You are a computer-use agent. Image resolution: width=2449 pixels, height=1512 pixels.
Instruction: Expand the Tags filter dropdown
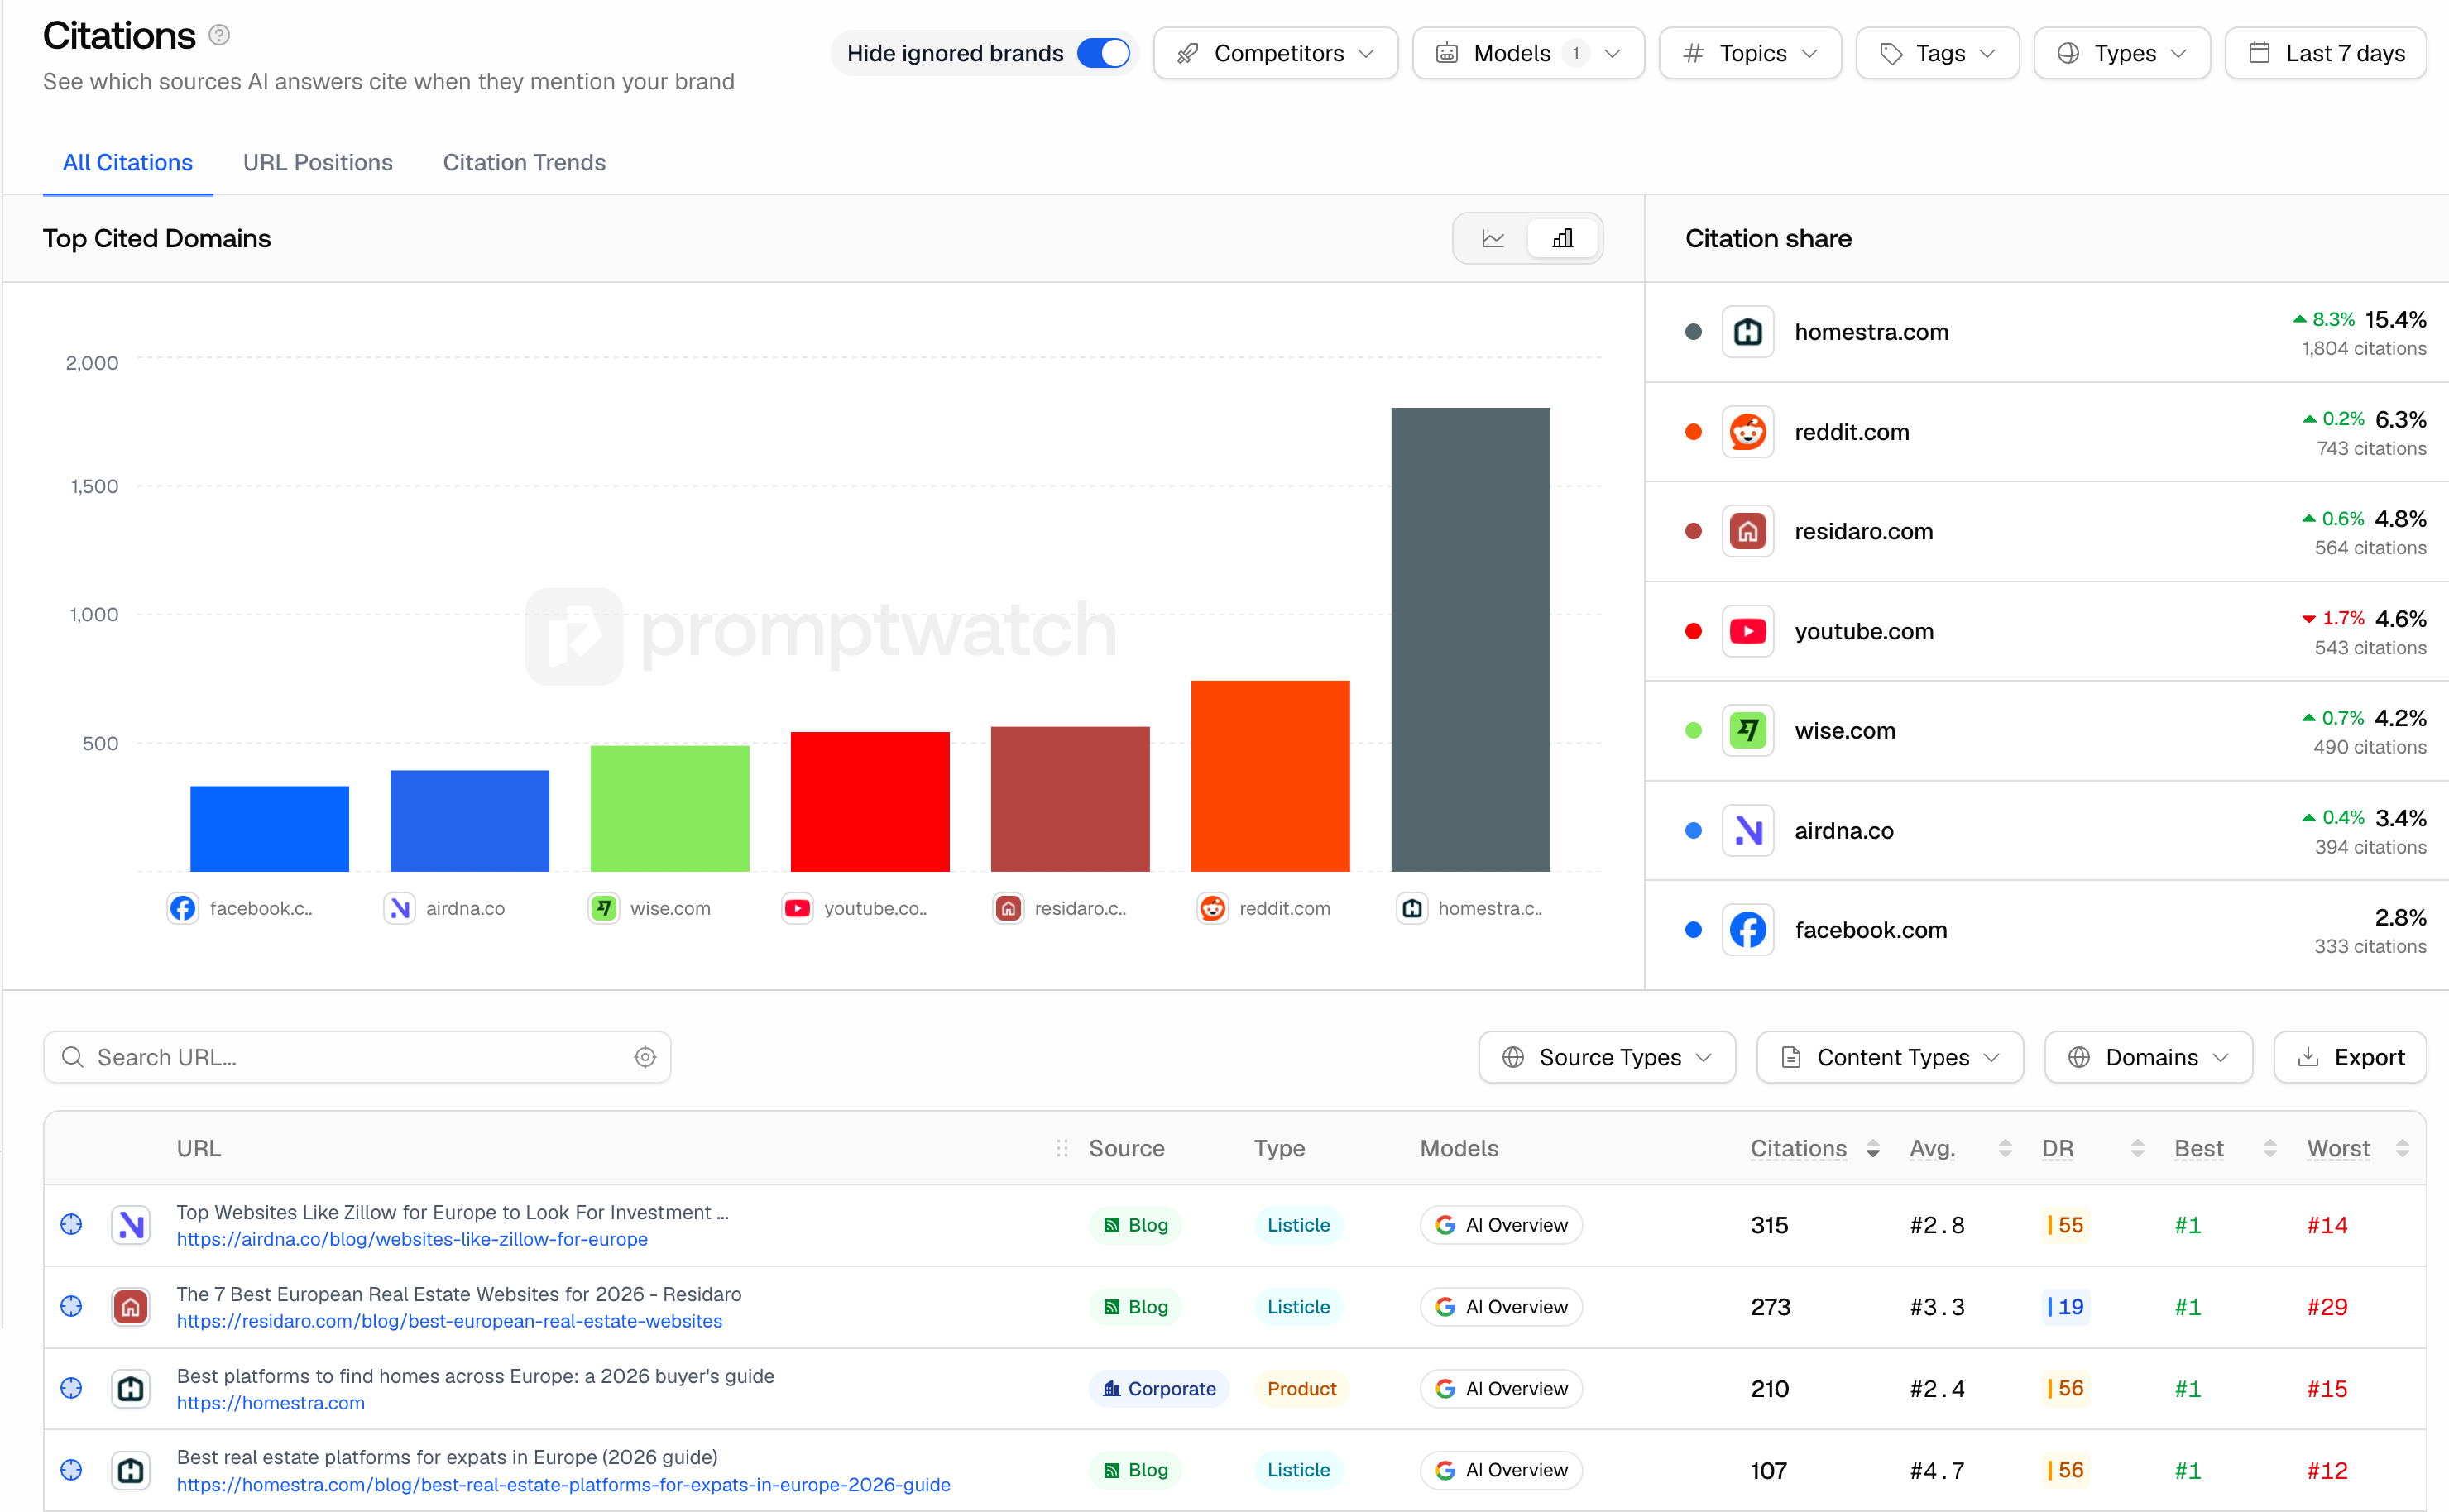[x=1937, y=53]
